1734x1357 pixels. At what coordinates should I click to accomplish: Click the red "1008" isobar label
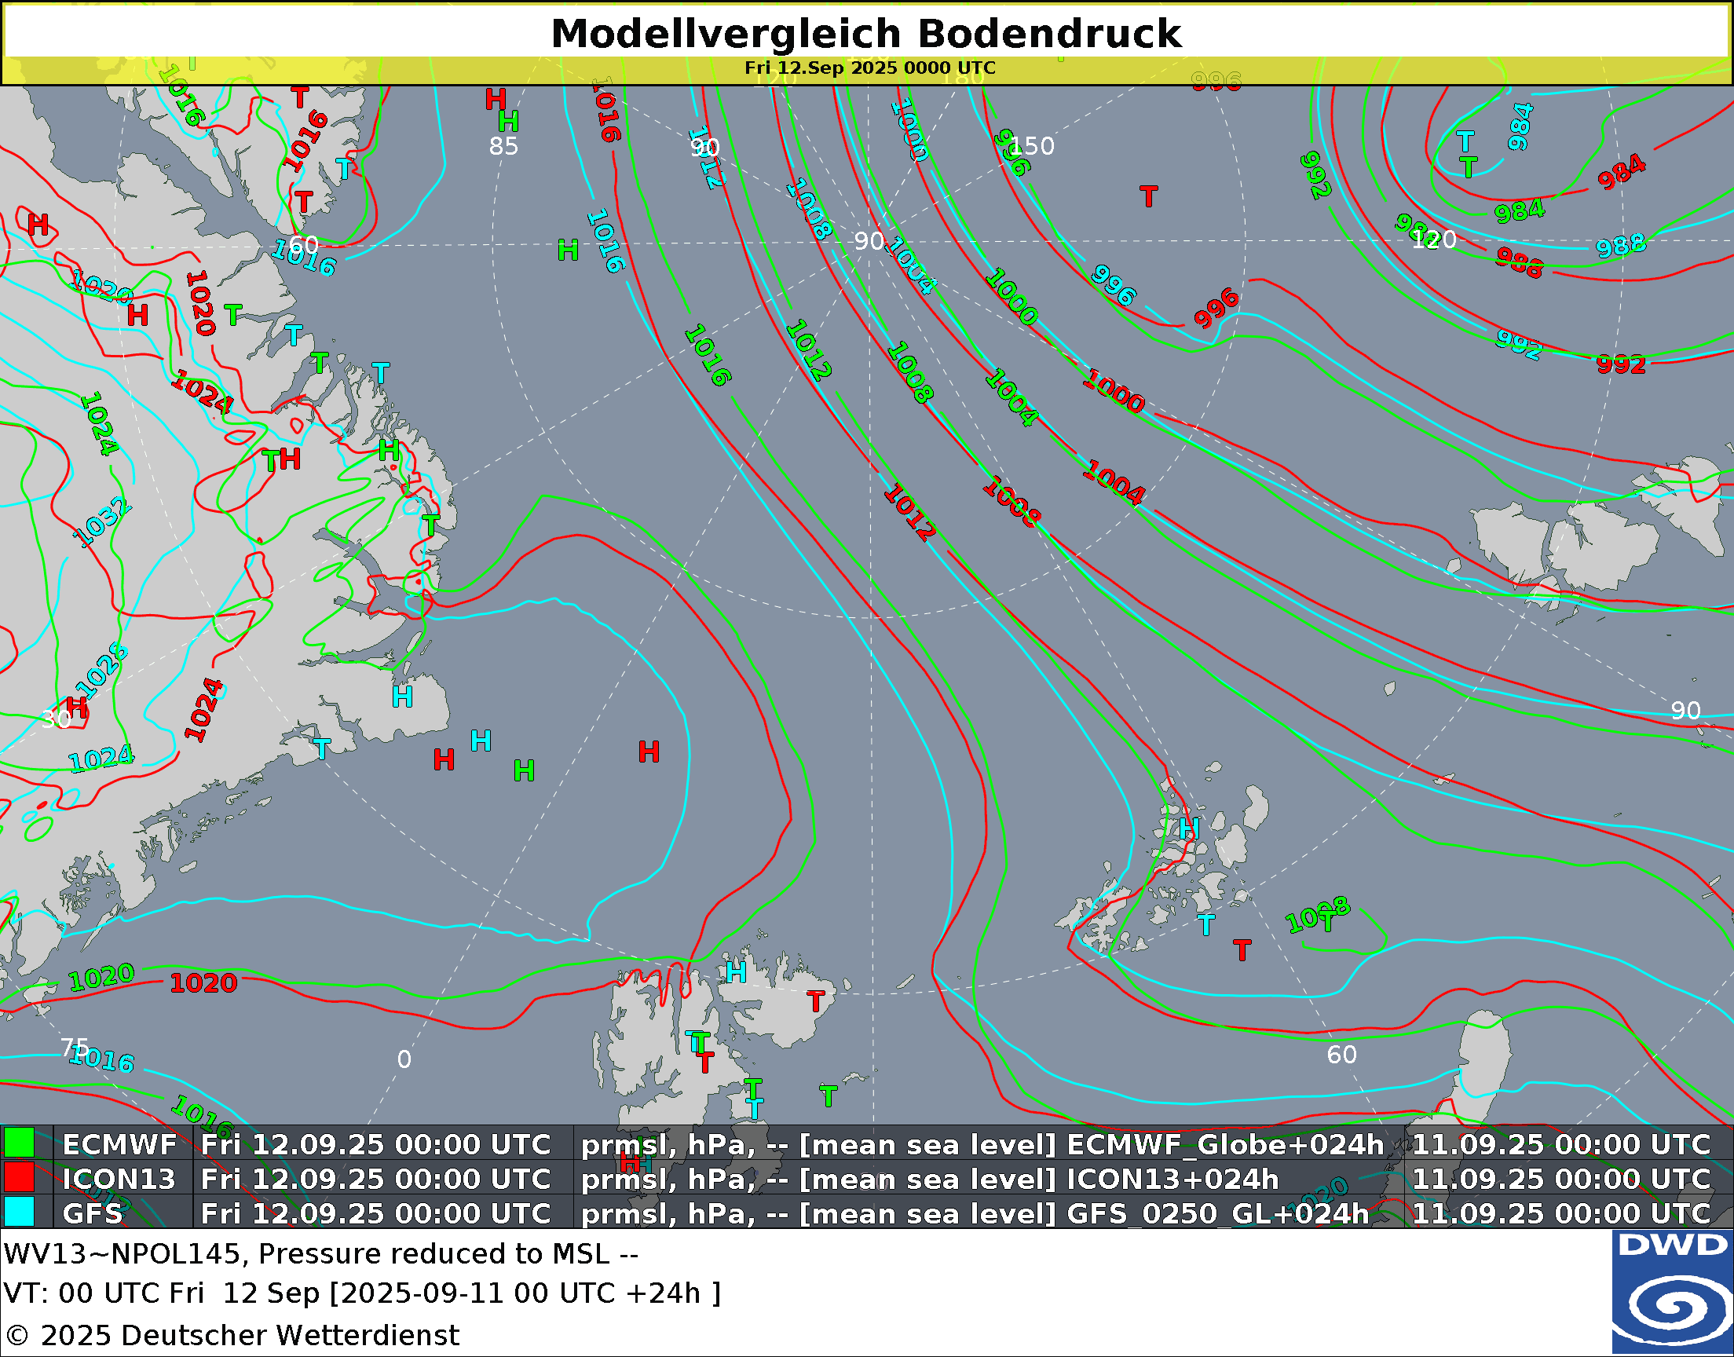pyautogui.click(x=1011, y=502)
